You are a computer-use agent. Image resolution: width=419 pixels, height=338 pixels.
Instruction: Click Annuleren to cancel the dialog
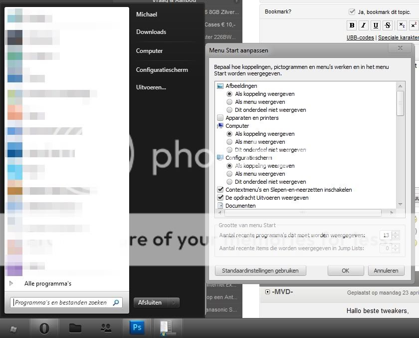(x=386, y=271)
